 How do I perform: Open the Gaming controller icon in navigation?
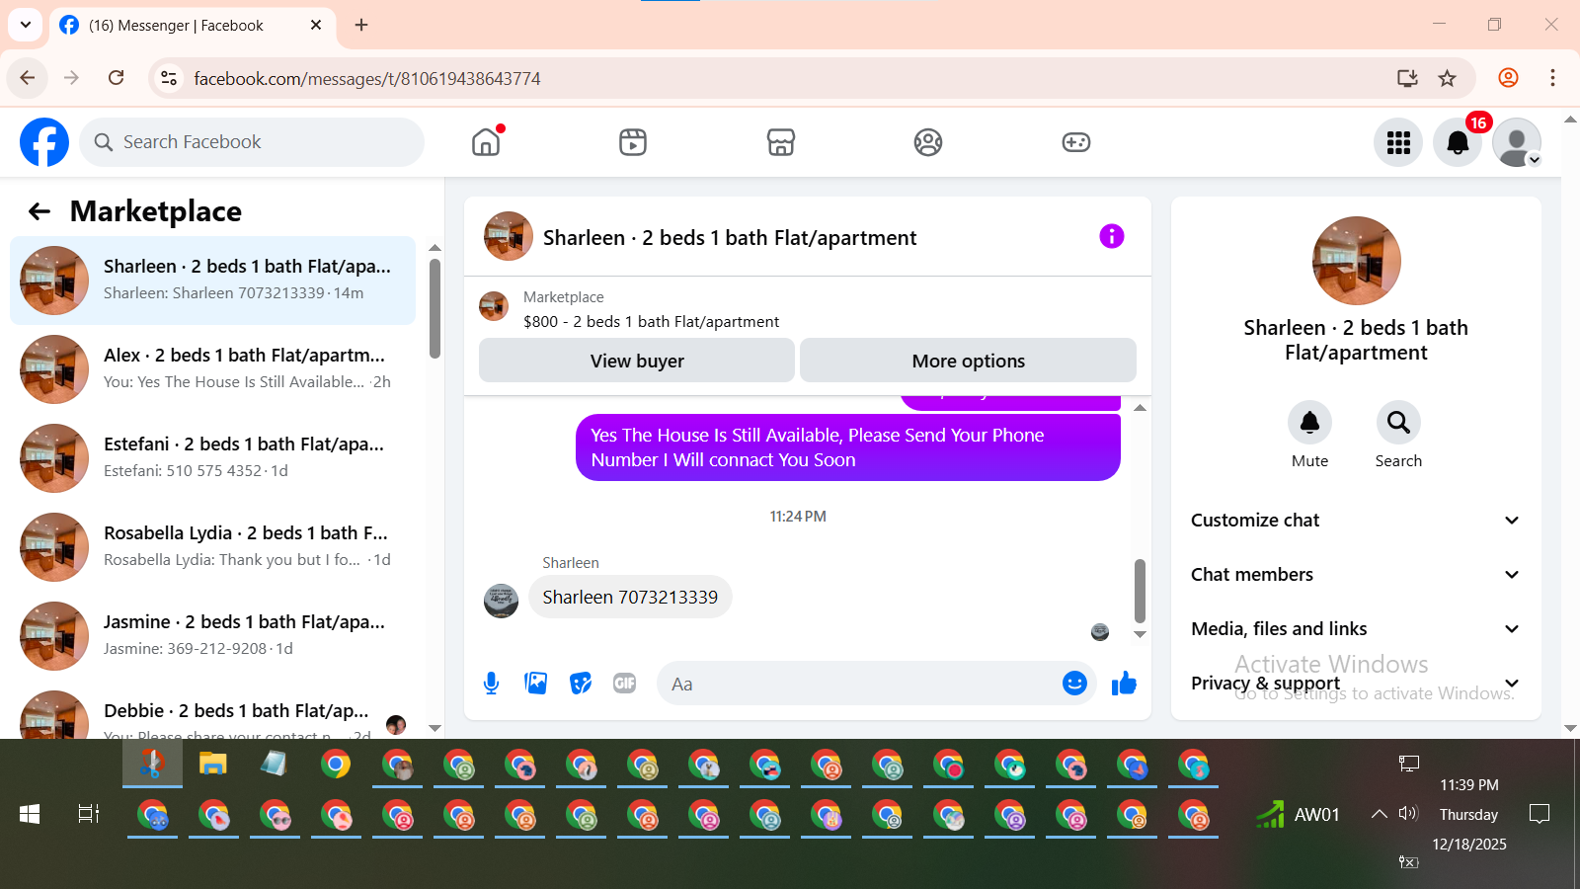coord(1076,142)
